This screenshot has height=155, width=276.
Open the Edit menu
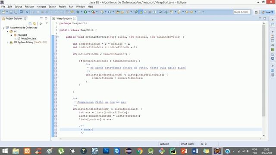tap(10, 7)
